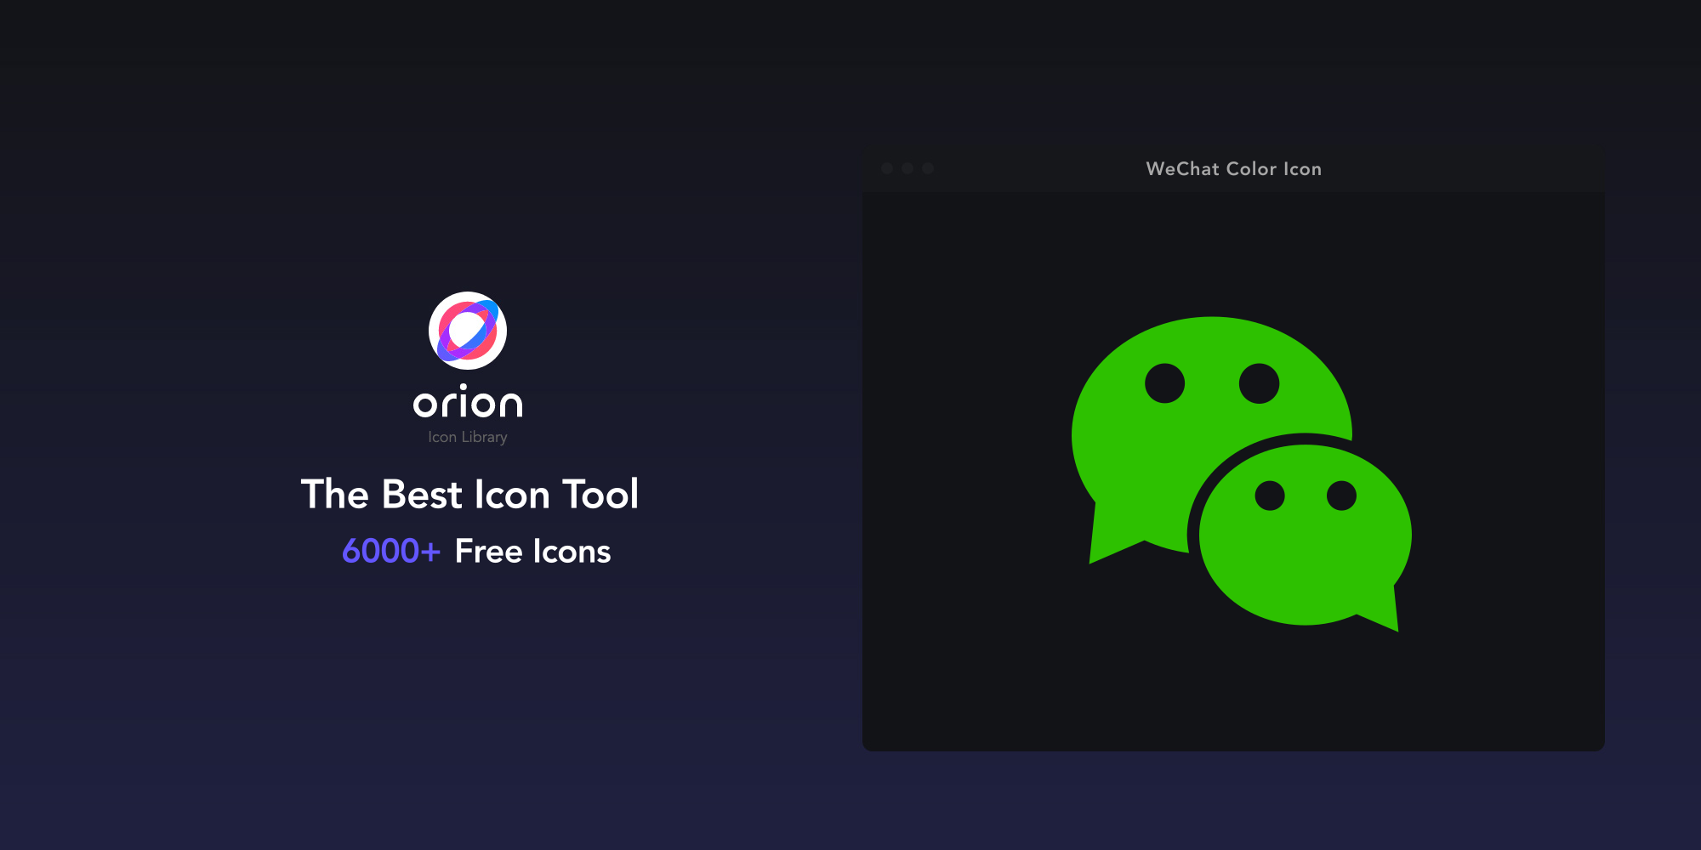Viewport: 1701px width, 850px height.
Task: Click the purple "6000+" number
Action: coord(390,552)
